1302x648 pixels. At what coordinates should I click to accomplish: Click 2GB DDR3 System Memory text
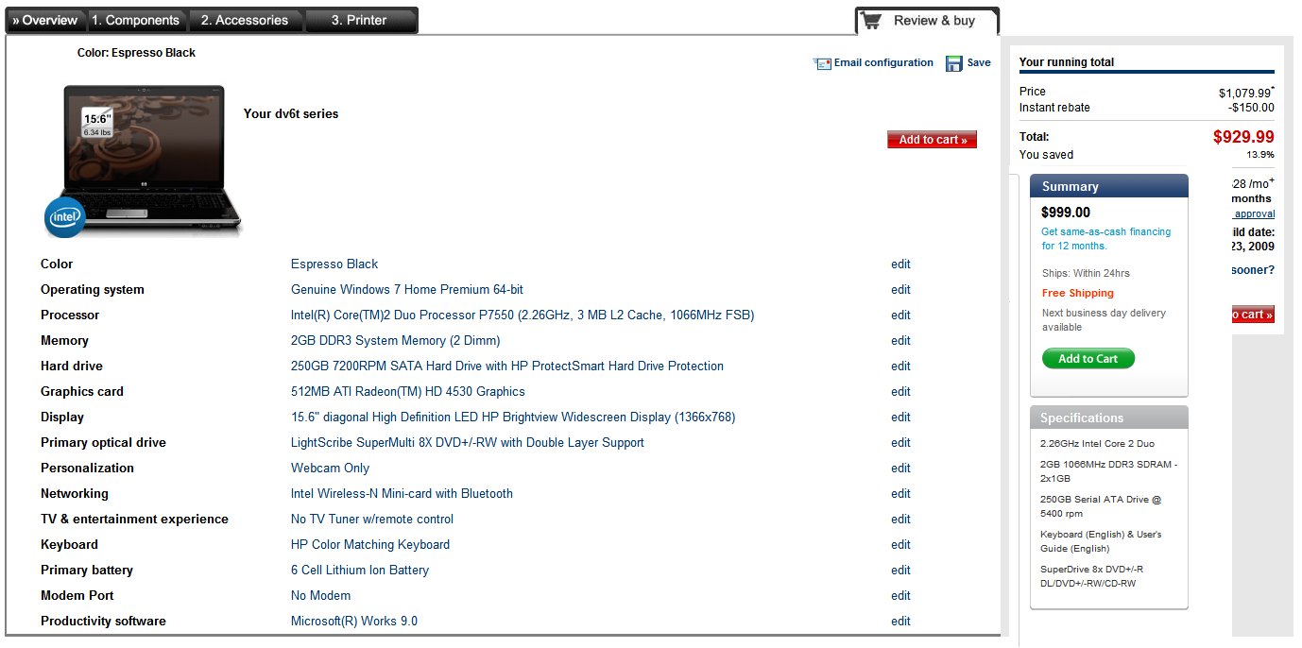396,341
